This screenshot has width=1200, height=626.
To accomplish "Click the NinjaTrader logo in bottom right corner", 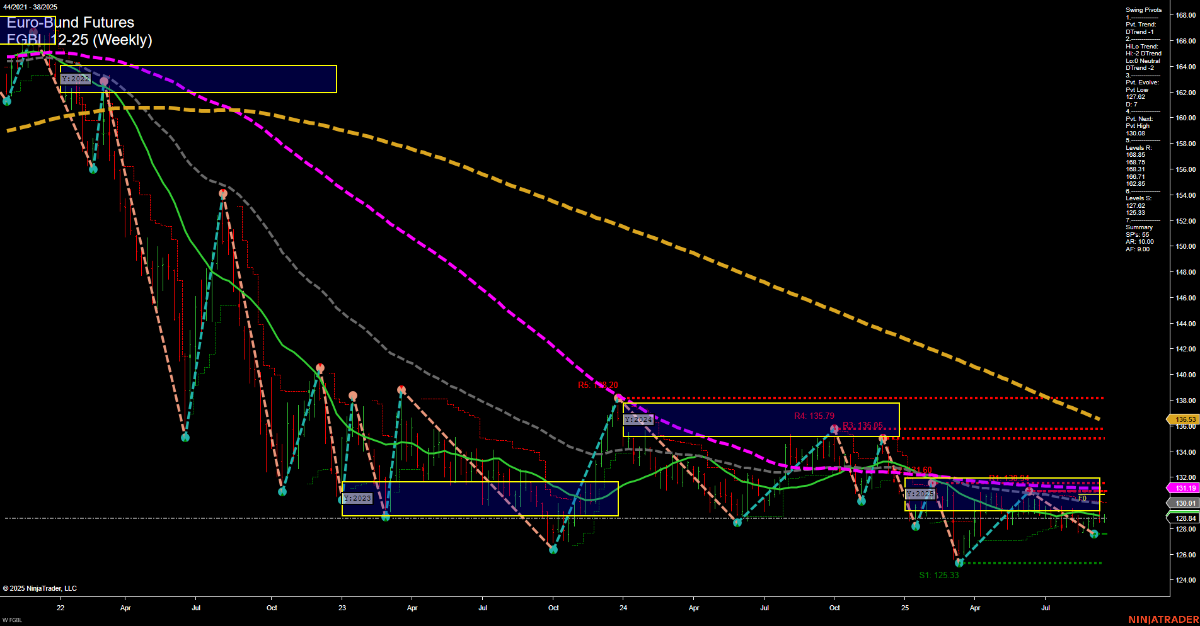I will pyautogui.click(x=1163, y=619).
